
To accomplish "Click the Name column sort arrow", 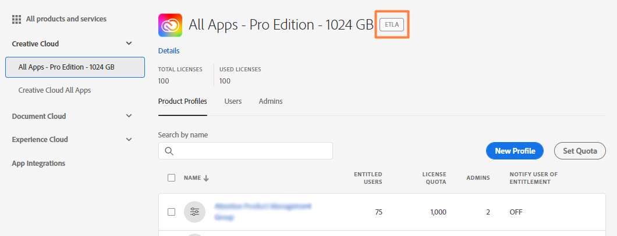I will coord(206,178).
